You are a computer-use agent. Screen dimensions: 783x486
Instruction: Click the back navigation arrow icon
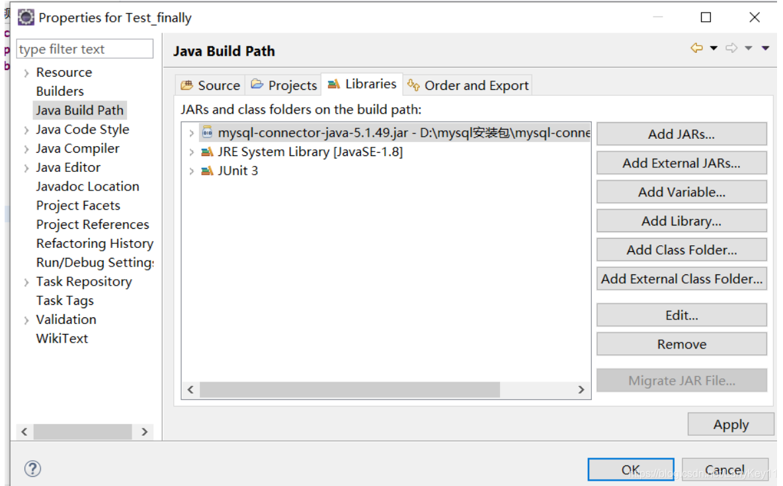(696, 48)
